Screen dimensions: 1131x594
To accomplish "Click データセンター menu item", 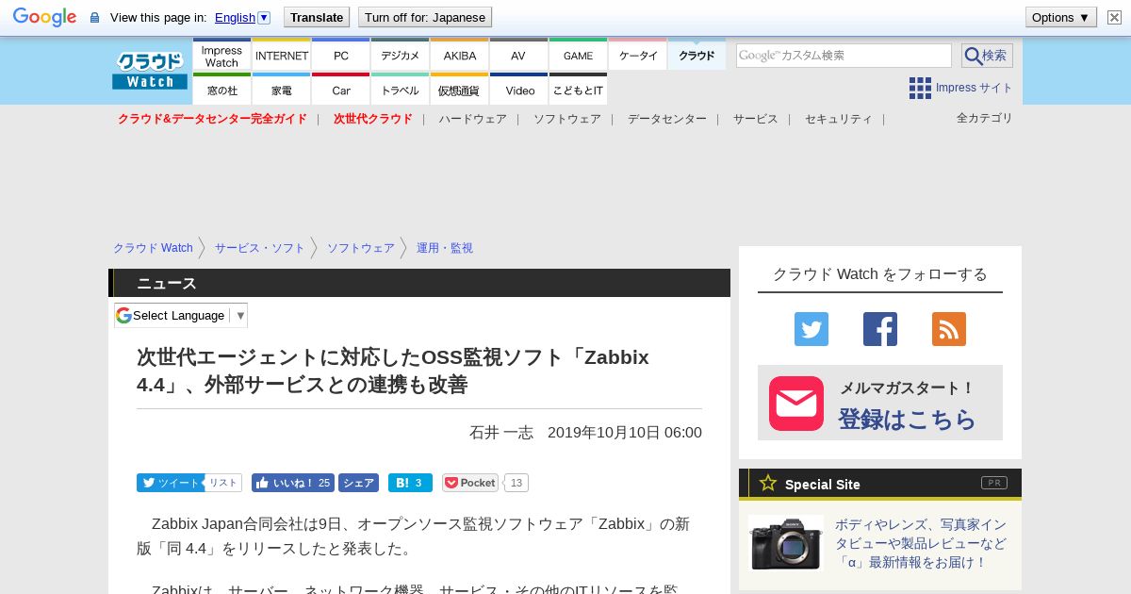I will tap(666, 119).
